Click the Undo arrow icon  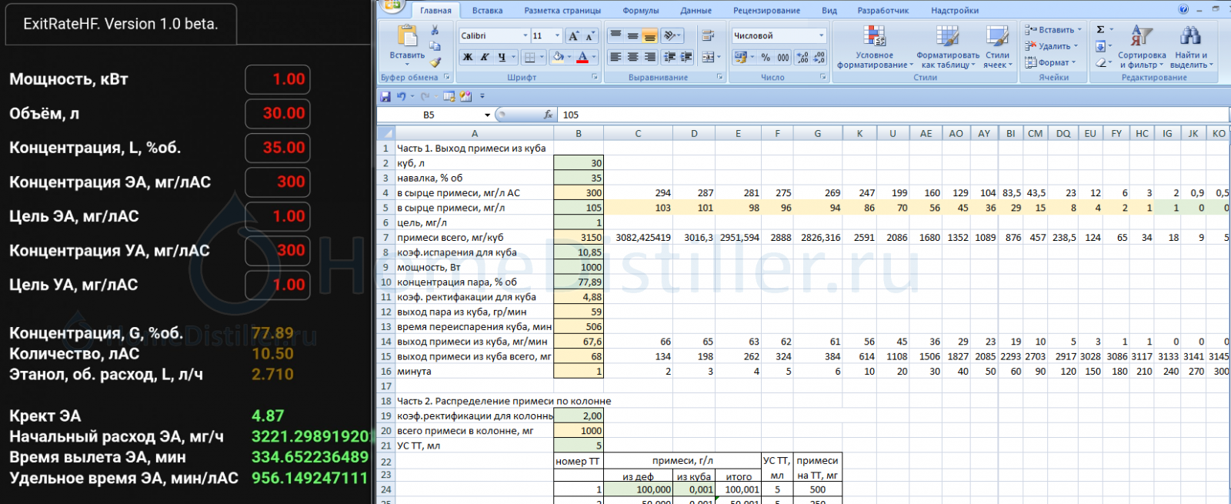401,96
